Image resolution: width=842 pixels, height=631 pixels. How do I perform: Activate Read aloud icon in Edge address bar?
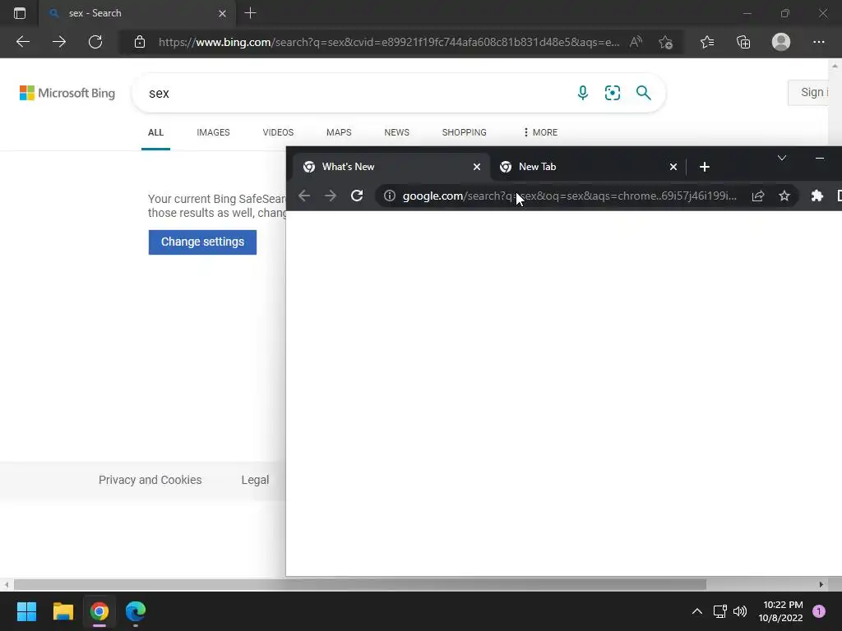point(636,42)
